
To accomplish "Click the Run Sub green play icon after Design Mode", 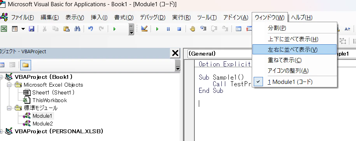I will [157, 29].
